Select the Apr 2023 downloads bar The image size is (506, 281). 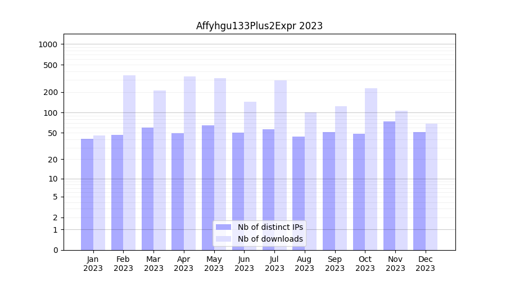pos(189,163)
